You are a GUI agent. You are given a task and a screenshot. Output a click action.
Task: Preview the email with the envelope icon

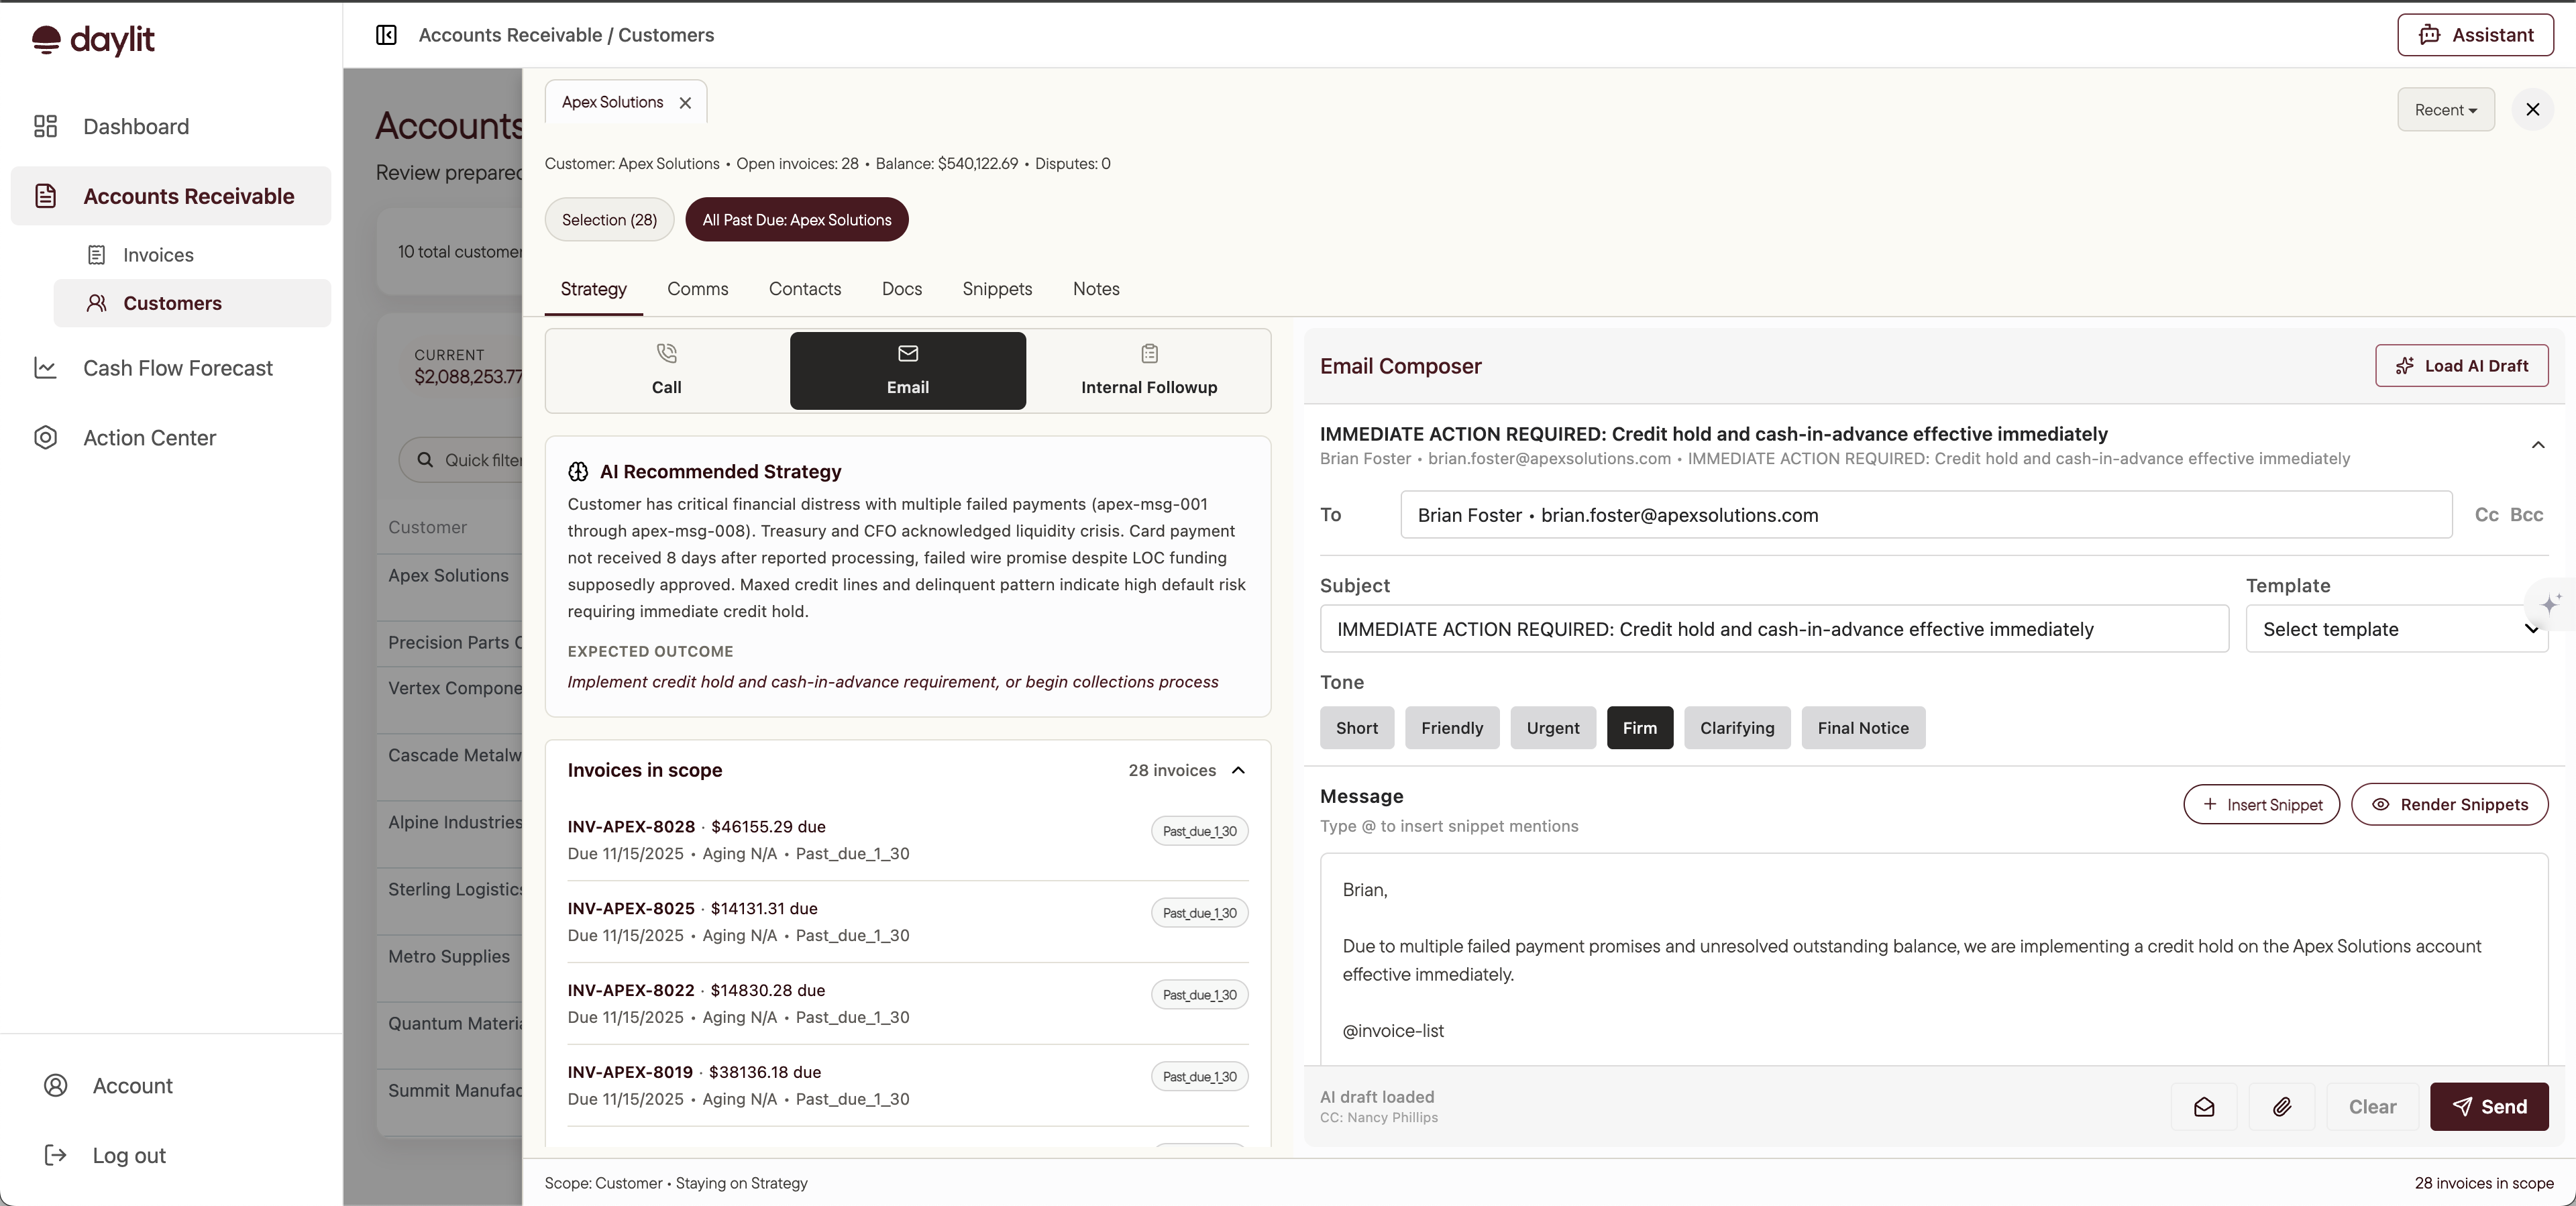(2203, 1106)
